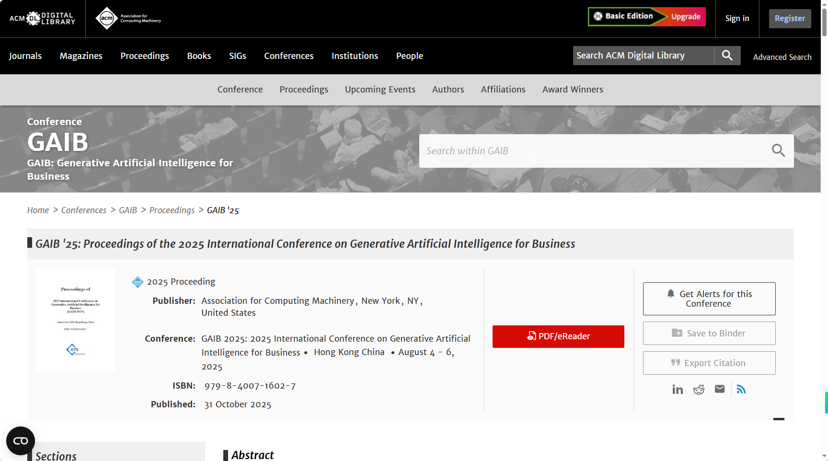The width and height of the screenshot is (828, 461).
Task: Click the Export Citation button
Action: click(x=709, y=363)
